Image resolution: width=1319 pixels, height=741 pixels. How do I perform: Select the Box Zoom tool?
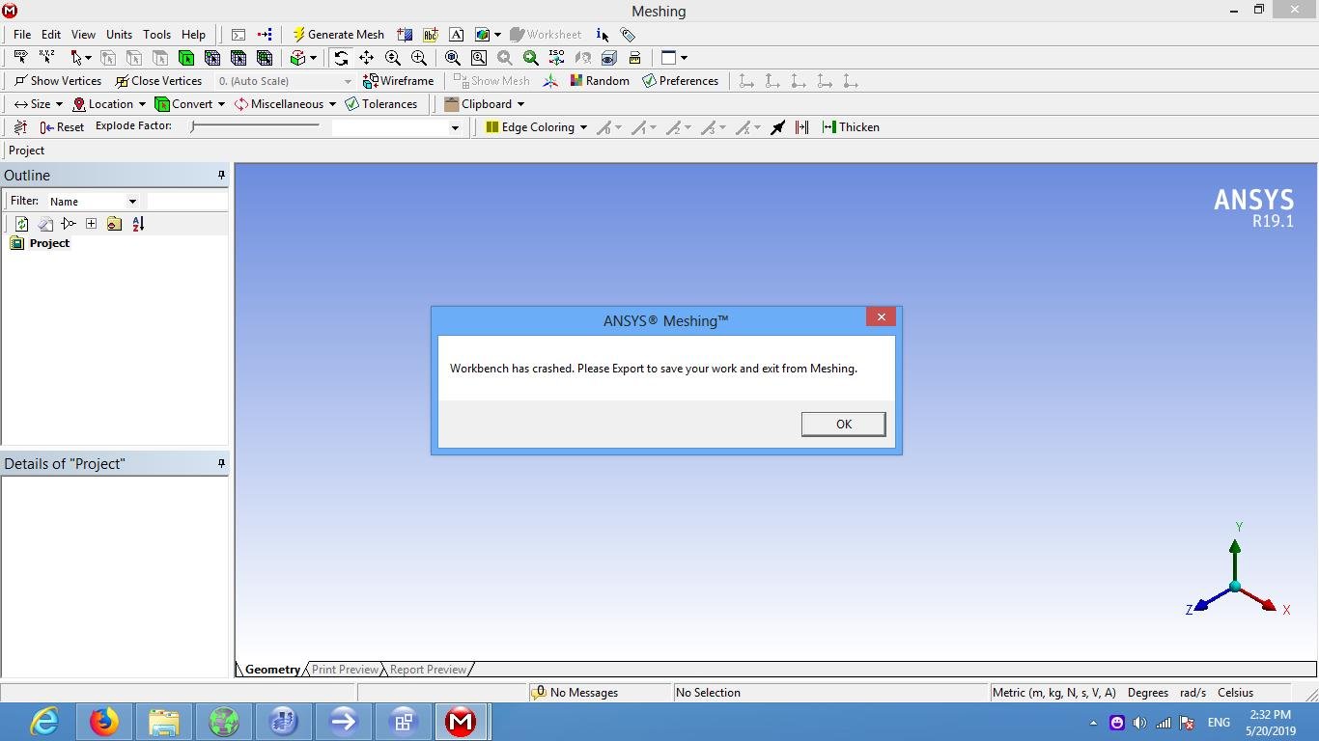click(x=419, y=58)
